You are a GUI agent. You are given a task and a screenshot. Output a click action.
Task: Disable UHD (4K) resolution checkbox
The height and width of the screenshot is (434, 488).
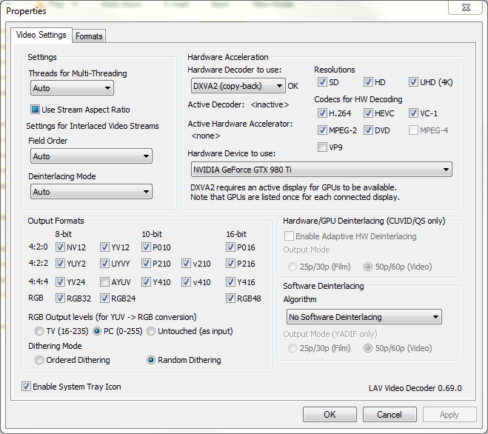414,82
